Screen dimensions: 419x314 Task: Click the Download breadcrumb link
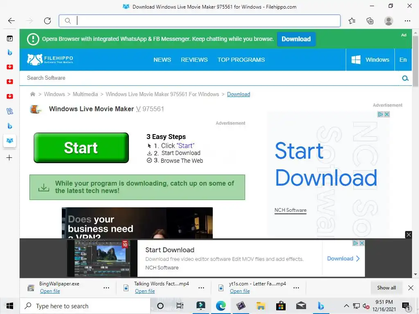(x=239, y=94)
